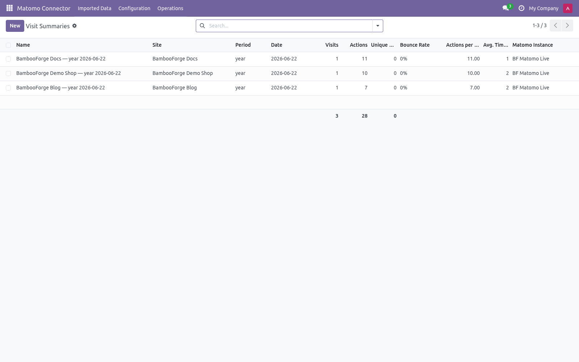Sort by the Bounce Rate column header
Viewport: 579px width, 362px height.
click(x=415, y=45)
